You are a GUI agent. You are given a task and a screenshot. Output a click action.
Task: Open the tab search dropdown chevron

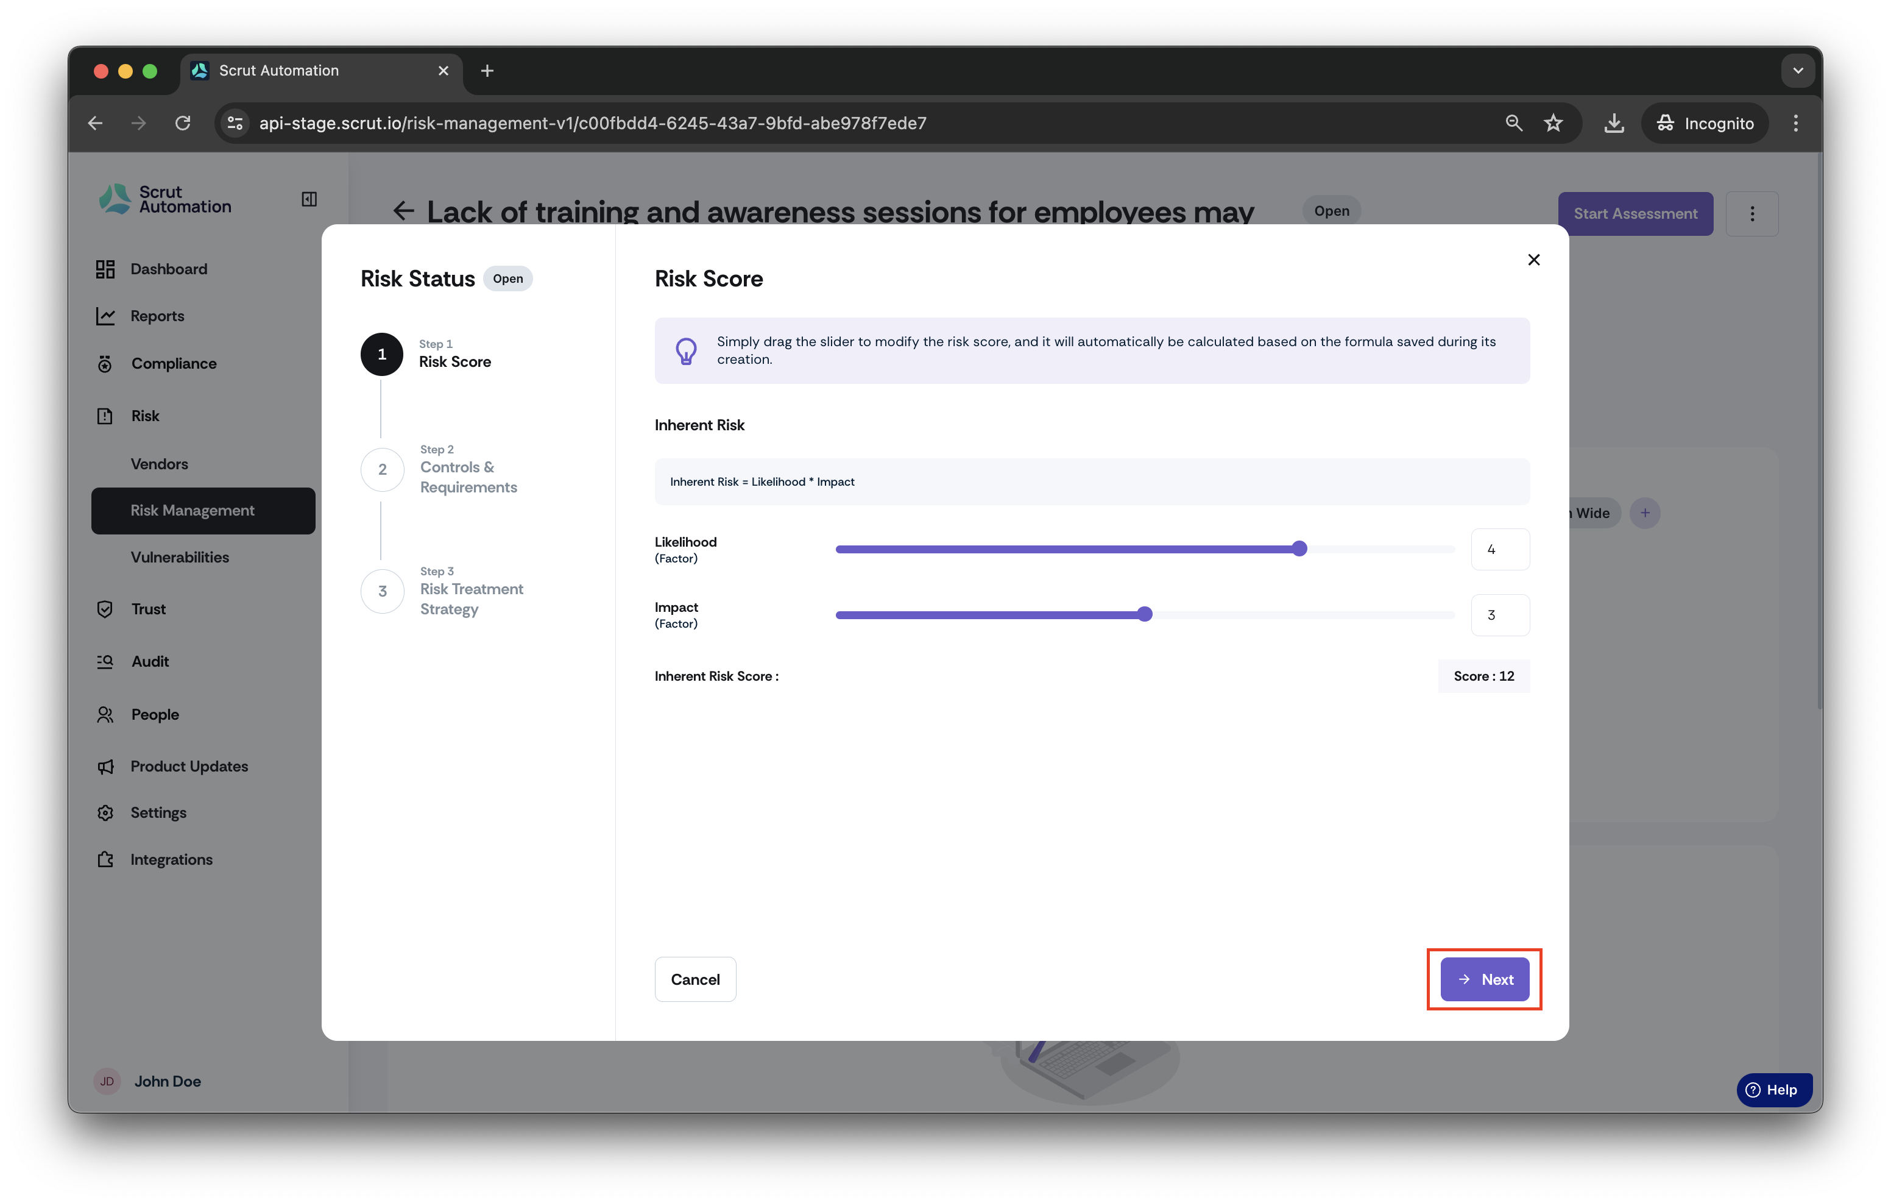1798,71
